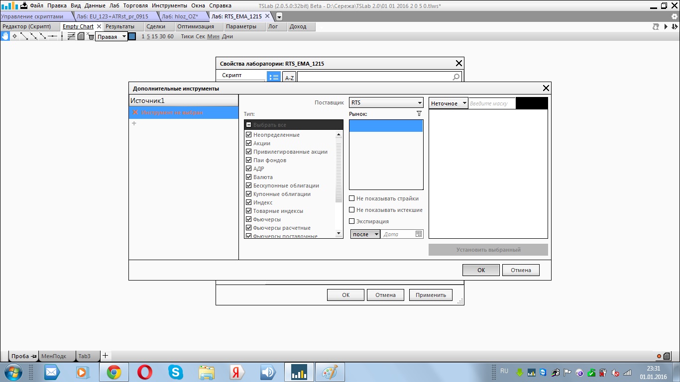Viewport: 680px width, 382px height.
Task: Click the Дата input field
Action: pos(398,234)
